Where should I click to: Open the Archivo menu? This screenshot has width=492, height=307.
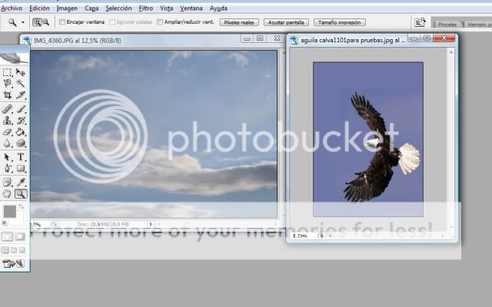tap(12, 8)
